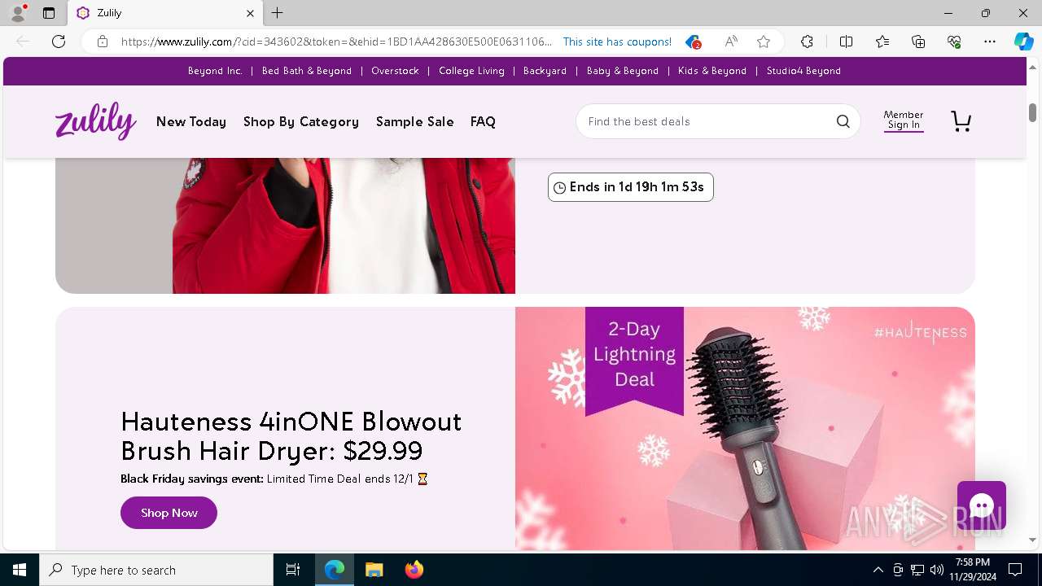Click Member Sign In
Image resolution: width=1042 pixels, height=586 pixels.
click(904, 120)
